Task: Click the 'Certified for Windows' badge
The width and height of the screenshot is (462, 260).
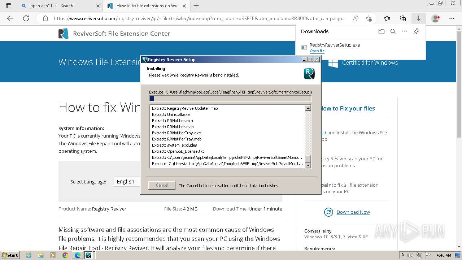Action: click(363, 63)
